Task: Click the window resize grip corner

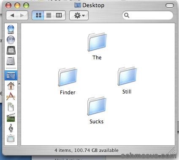Action: pos(172,150)
